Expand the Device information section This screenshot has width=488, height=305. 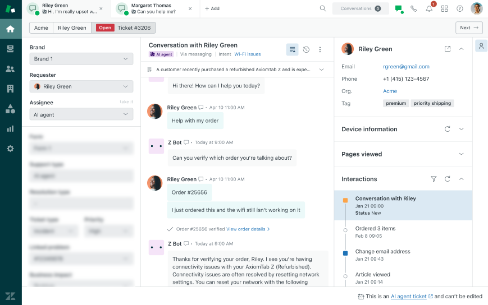461,129
